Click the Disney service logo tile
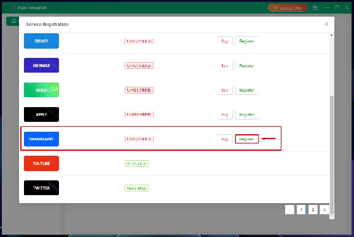 pos(41,41)
